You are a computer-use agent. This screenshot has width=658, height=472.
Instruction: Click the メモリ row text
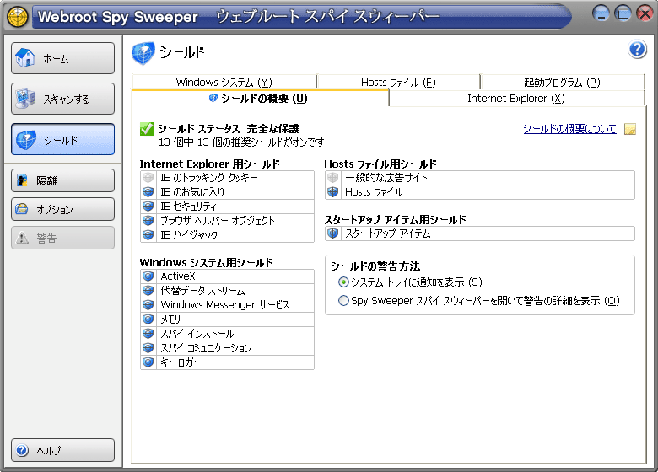click(170, 319)
